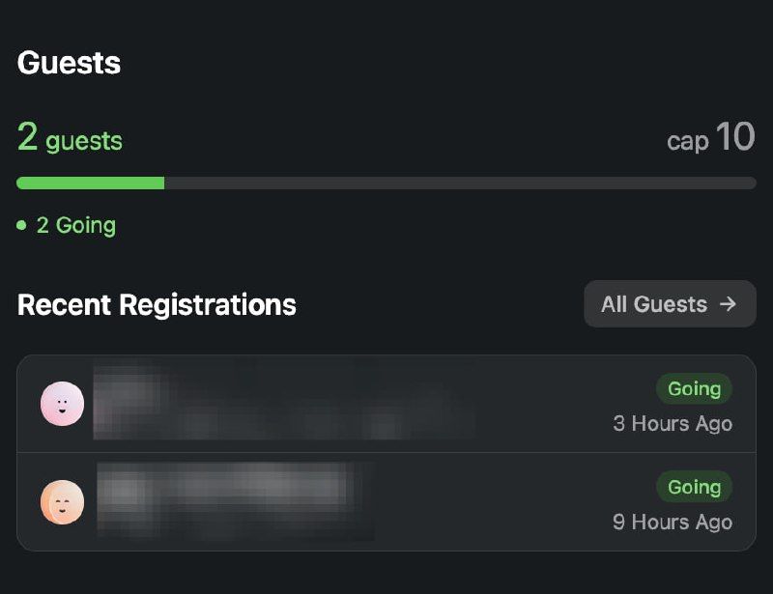This screenshot has width=773, height=594.
Task: Click the Recent Registrations heading
Action: (x=157, y=305)
